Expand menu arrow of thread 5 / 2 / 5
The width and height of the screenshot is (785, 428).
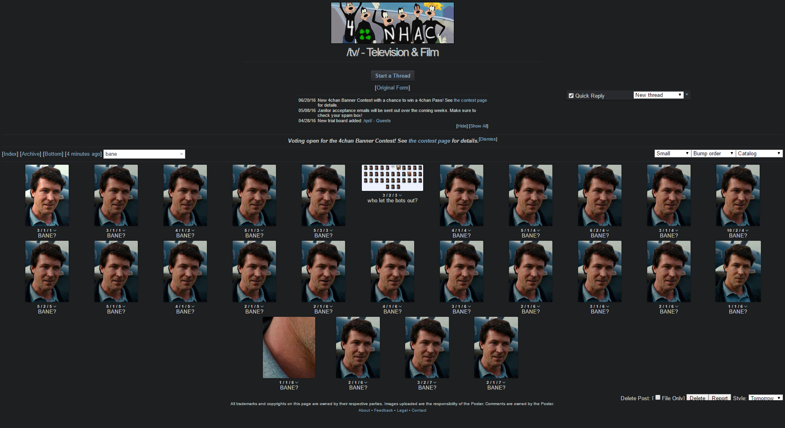(55, 307)
